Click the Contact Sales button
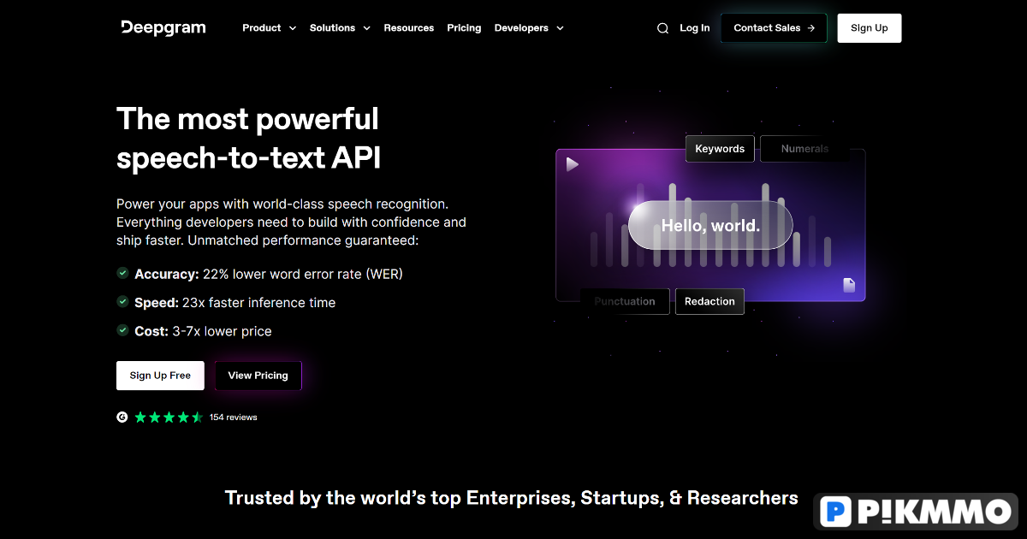The height and width of the screenshot is (539, 1027). 775,28
